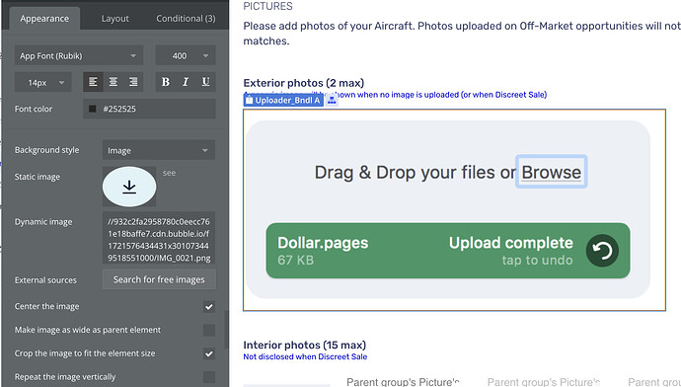
Task: Toggle underline formatting
Action: pyautogui.click(x=205, y=82)
